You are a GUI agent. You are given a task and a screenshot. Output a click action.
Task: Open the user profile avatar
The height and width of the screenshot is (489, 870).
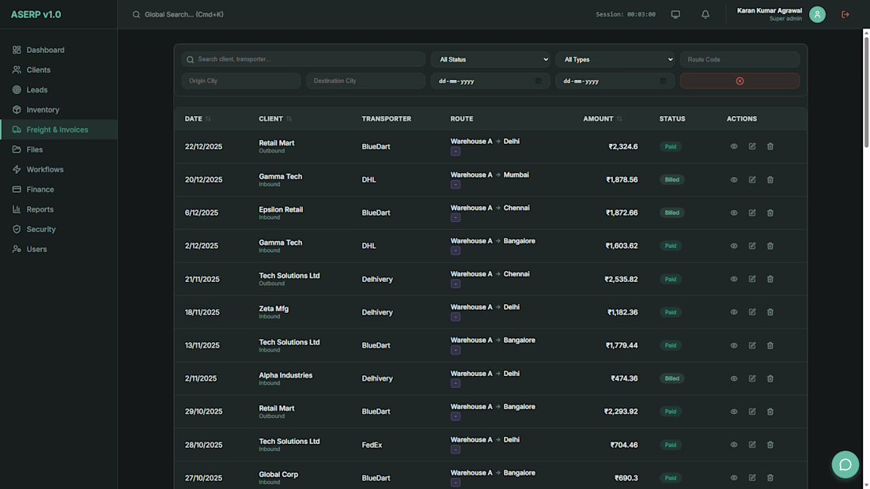(x=817, y=14)
